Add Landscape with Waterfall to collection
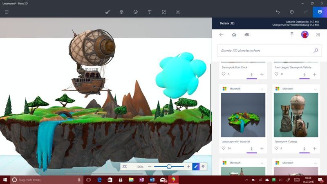This screenshot has width=327, height=184. (262, 148)
